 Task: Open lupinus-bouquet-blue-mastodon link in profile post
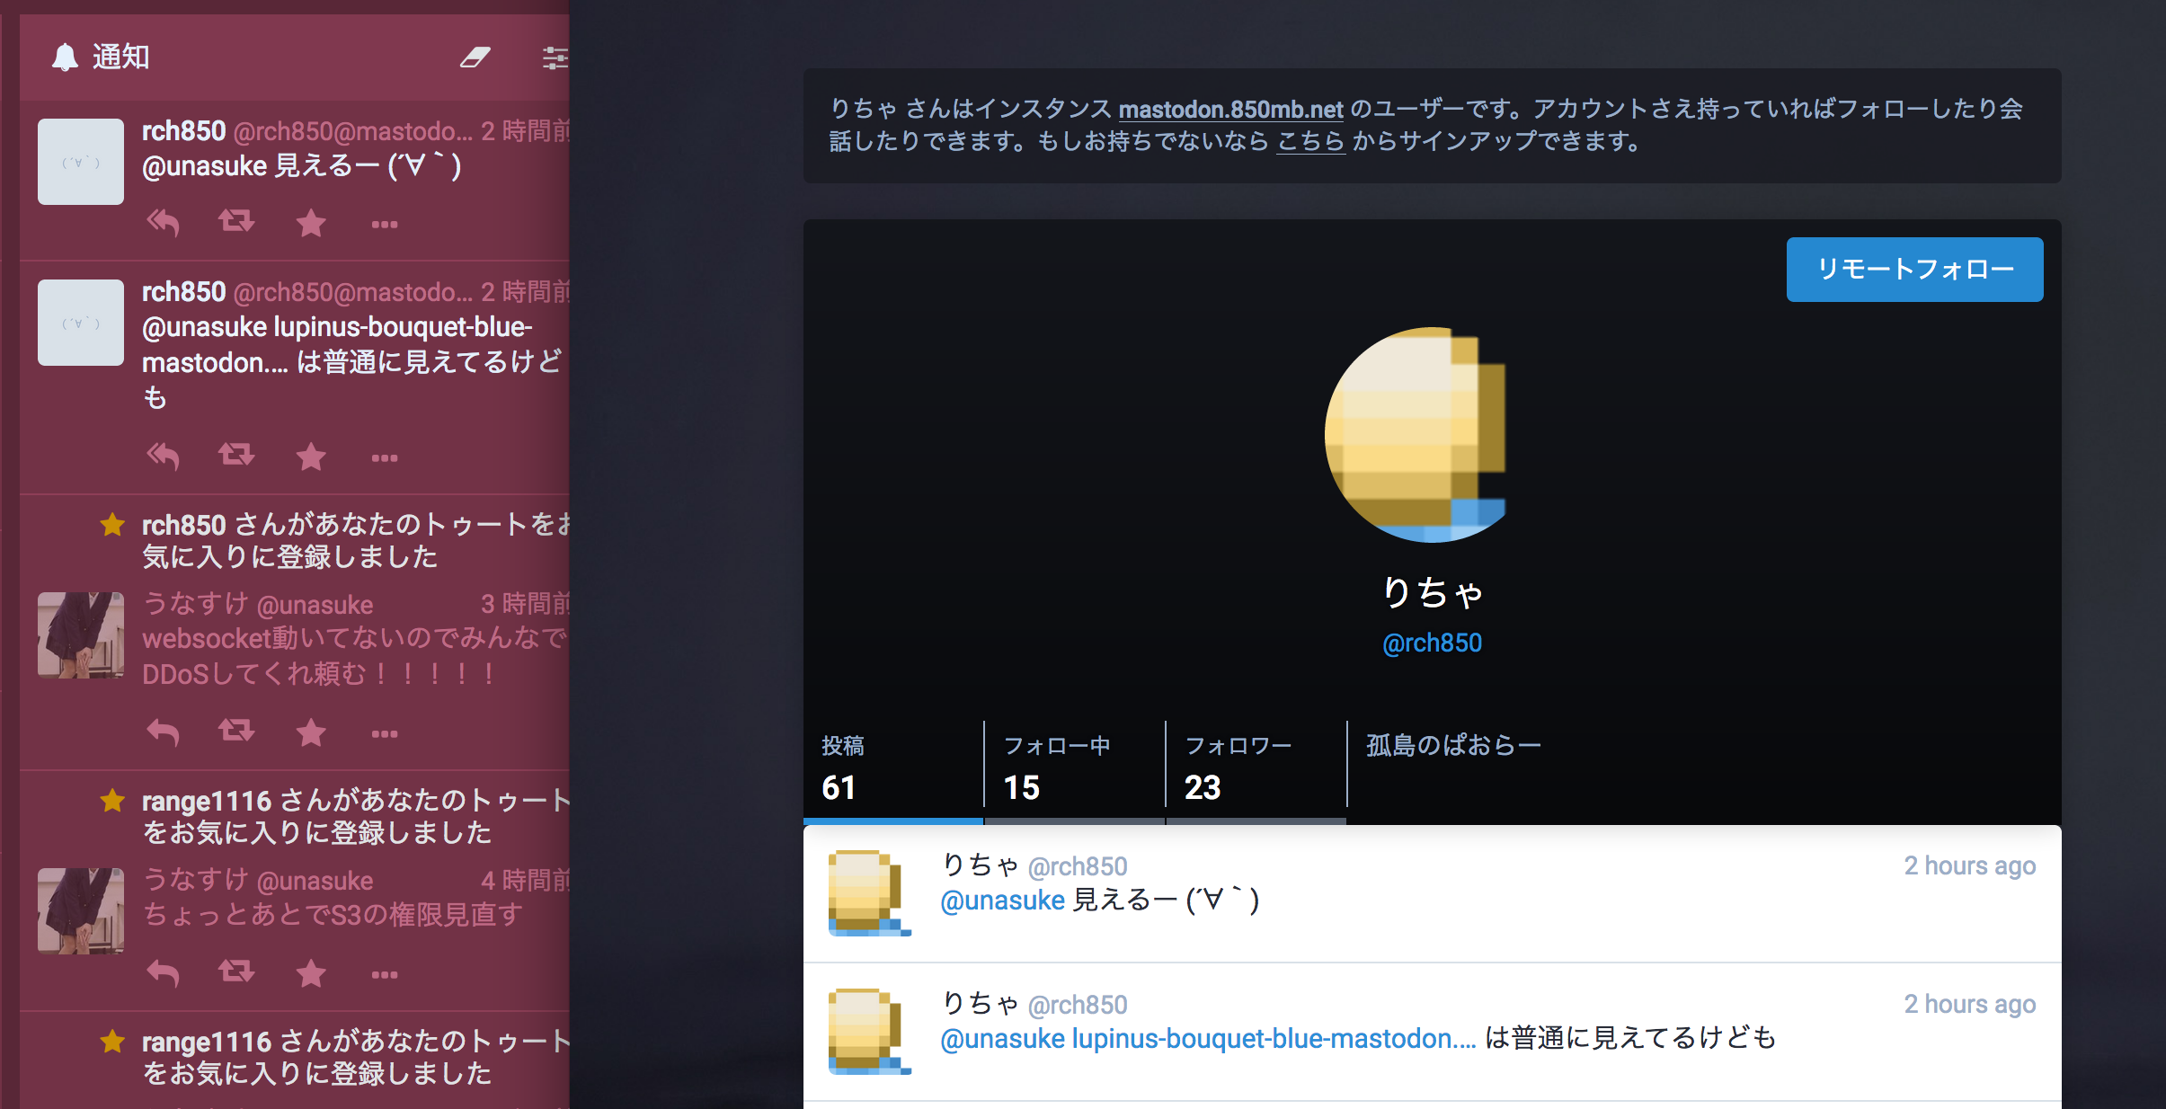[x=1274, y=1039]
